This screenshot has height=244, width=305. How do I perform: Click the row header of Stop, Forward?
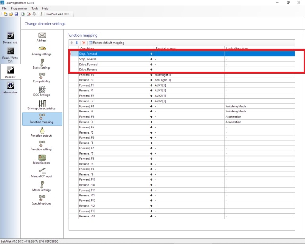pyautogui.click(x=74, y=54)
